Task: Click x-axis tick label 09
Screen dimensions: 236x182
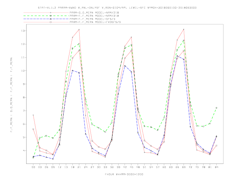Action: [53, 167]
